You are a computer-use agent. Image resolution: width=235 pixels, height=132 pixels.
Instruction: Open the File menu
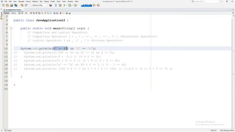pyautogui.click(x=6, y=1)
